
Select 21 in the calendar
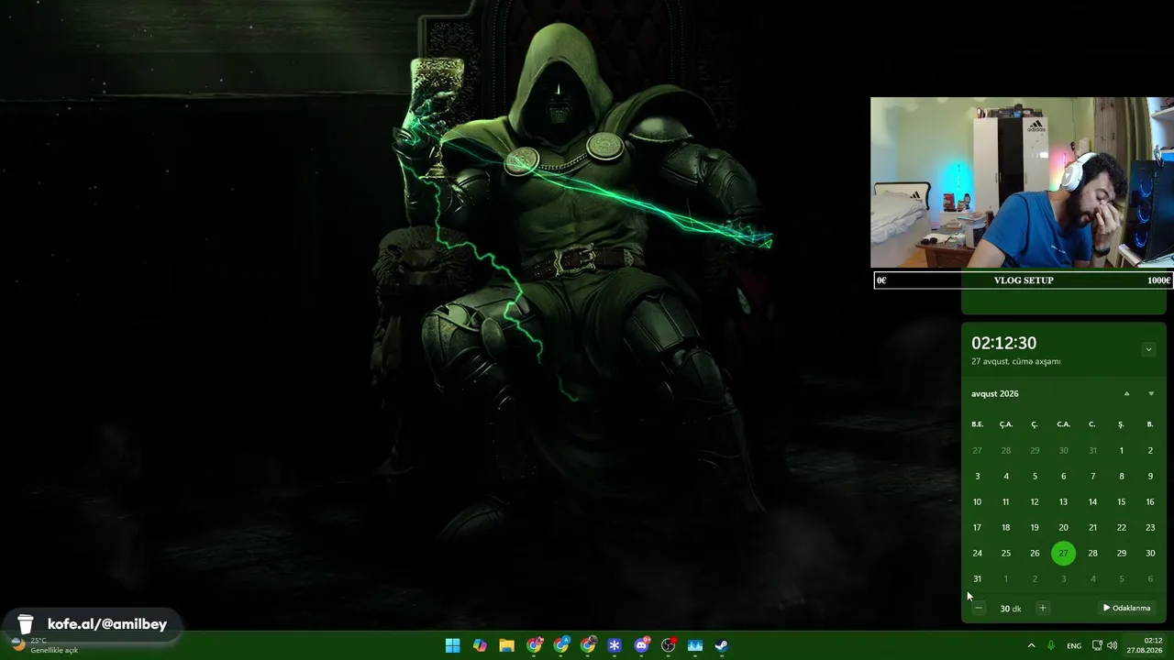click(1092, 527)
